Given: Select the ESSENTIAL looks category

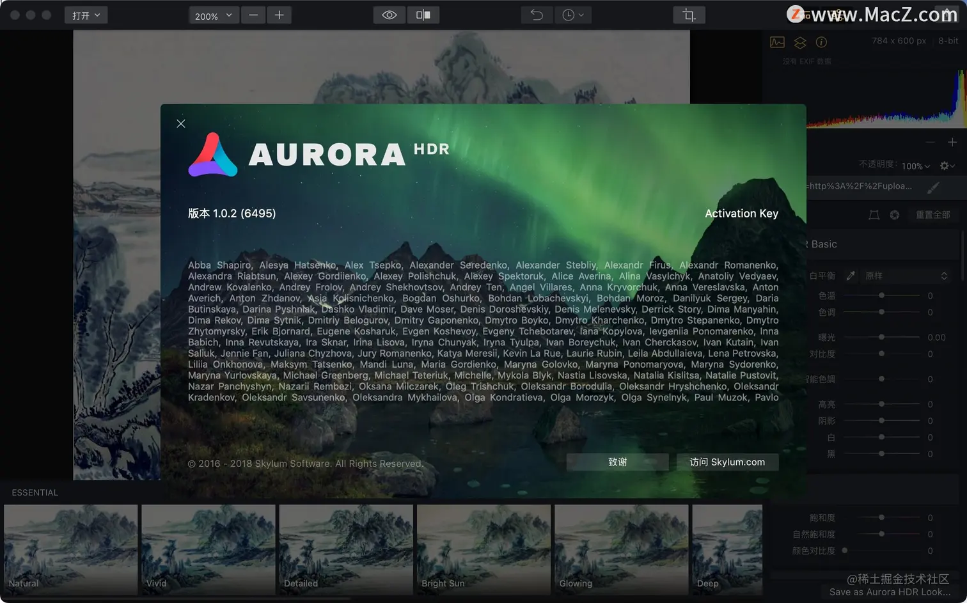Looking at the screenshot, I should (x=35, y=492).
